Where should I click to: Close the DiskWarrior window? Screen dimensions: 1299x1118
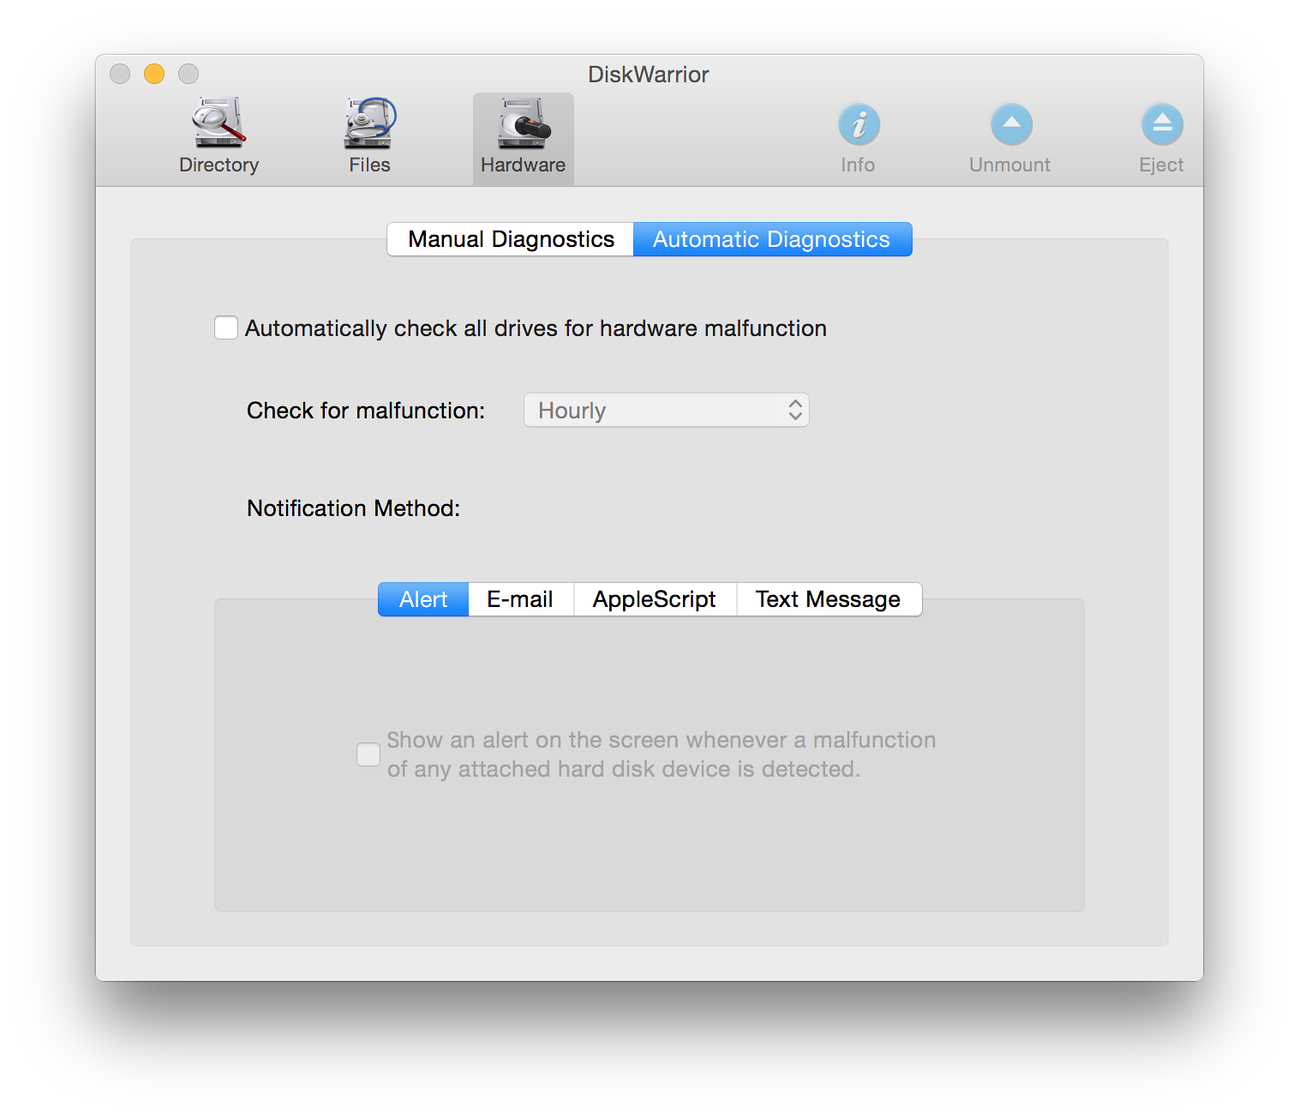[x=120, y=74]
